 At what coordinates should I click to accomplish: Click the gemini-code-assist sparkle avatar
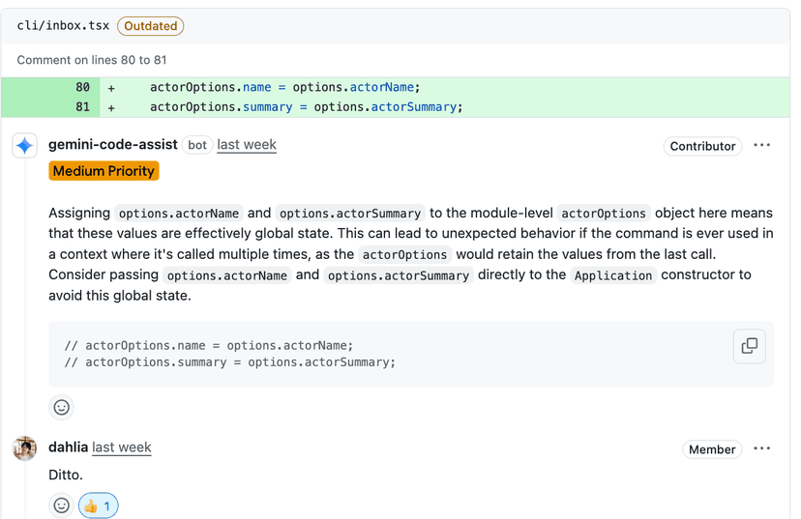25,146
